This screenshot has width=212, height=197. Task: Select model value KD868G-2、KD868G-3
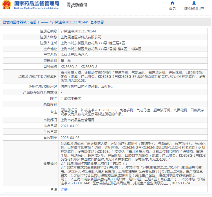click(x=79, y=67)
